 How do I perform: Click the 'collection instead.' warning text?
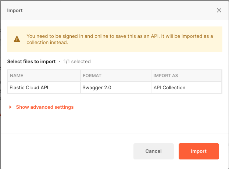[x=47, y=42]
